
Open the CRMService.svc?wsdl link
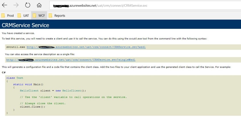(x=86, y=47)
